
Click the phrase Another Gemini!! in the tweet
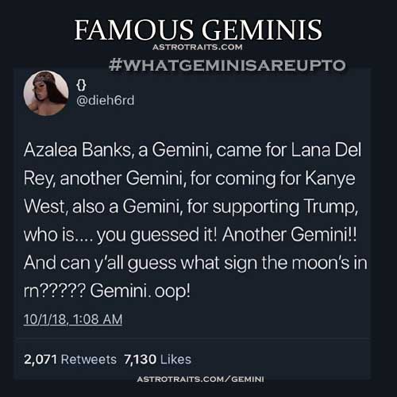point(290,234)
